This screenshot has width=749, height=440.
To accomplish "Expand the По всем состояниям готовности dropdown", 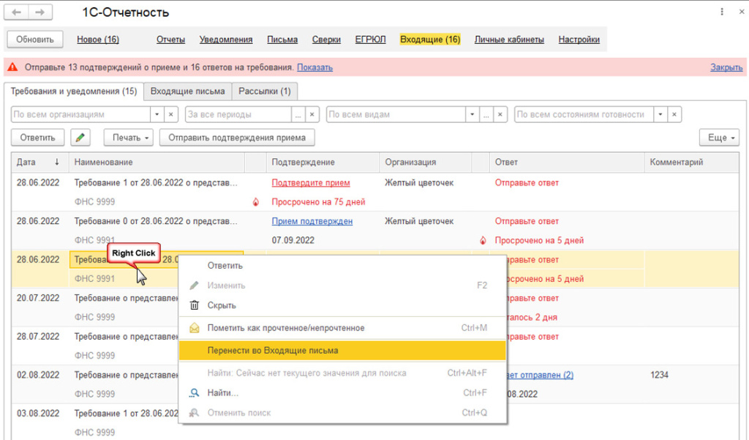I will [x=660, y=114].
